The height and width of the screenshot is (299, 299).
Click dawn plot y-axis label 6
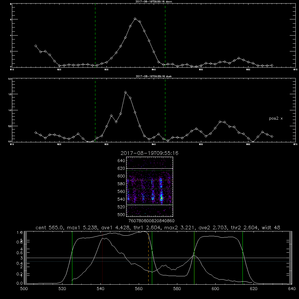pos(11,19)
